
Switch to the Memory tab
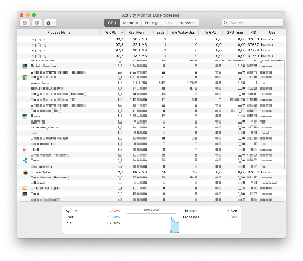[131, 23]
